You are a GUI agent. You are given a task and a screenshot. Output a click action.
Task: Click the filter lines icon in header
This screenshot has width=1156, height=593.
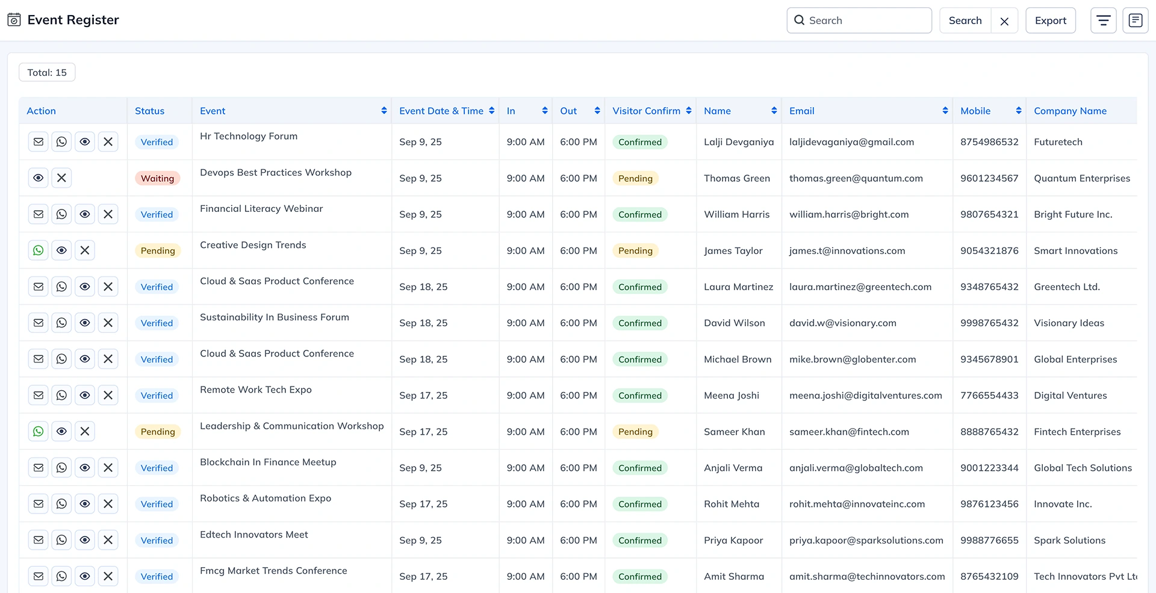(1103, 20)
